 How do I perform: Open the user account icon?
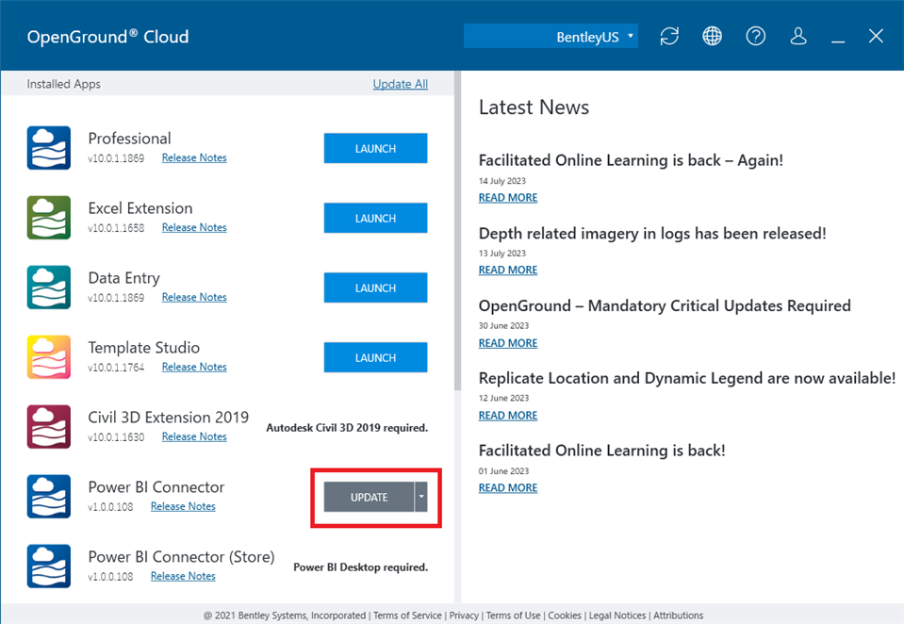tap(798, 37)
